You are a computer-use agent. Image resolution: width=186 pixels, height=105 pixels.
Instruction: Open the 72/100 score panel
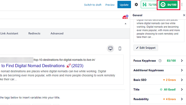point(150,5)
